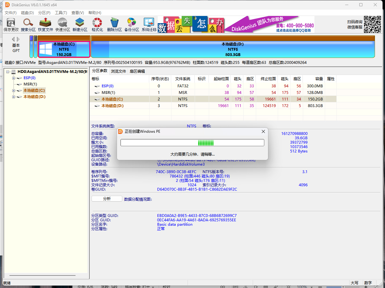Click the 卷标 column header
385x288 pixels.
click(x=119, y=79)
